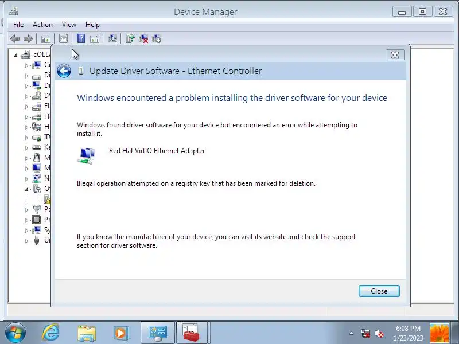This screenshot has width=459, height=344.
Task: Show hidden system tray icons
Action: click(x=351, y=333)
